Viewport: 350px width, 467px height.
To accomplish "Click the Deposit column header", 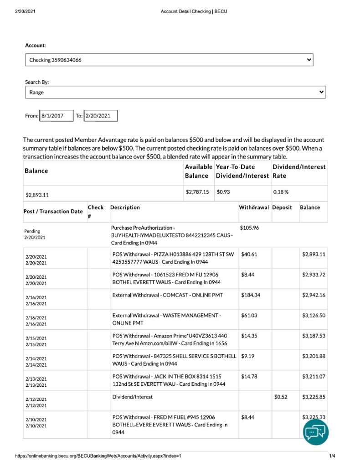I will 282,208.
